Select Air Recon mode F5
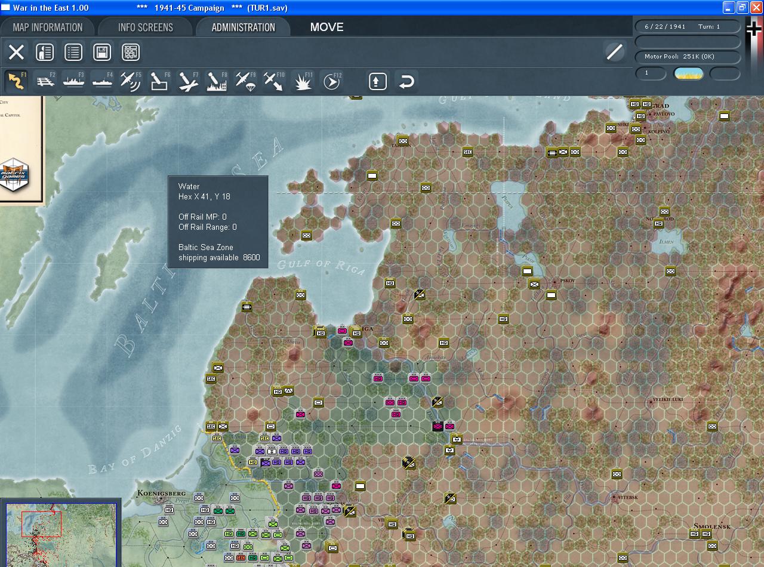The height and width of the screenshot is (567, 764). point(131,81)
